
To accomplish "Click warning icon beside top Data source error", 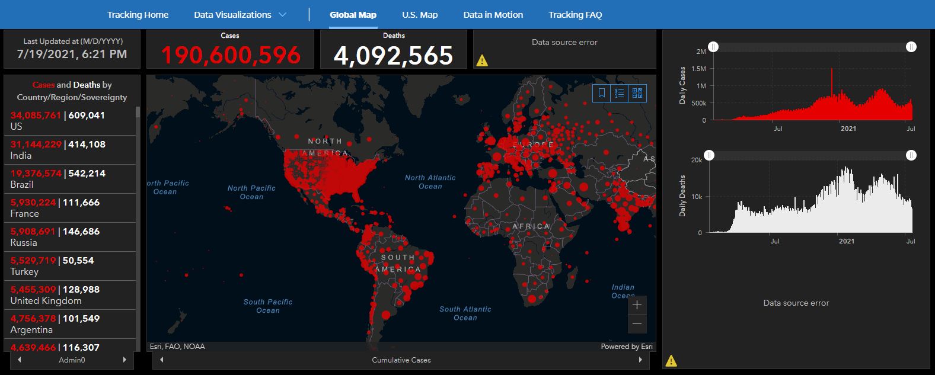I will coord(482,60).
